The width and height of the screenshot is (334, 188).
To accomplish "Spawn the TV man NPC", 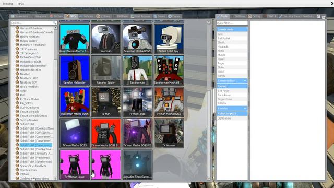I will (x=106, y=102).
